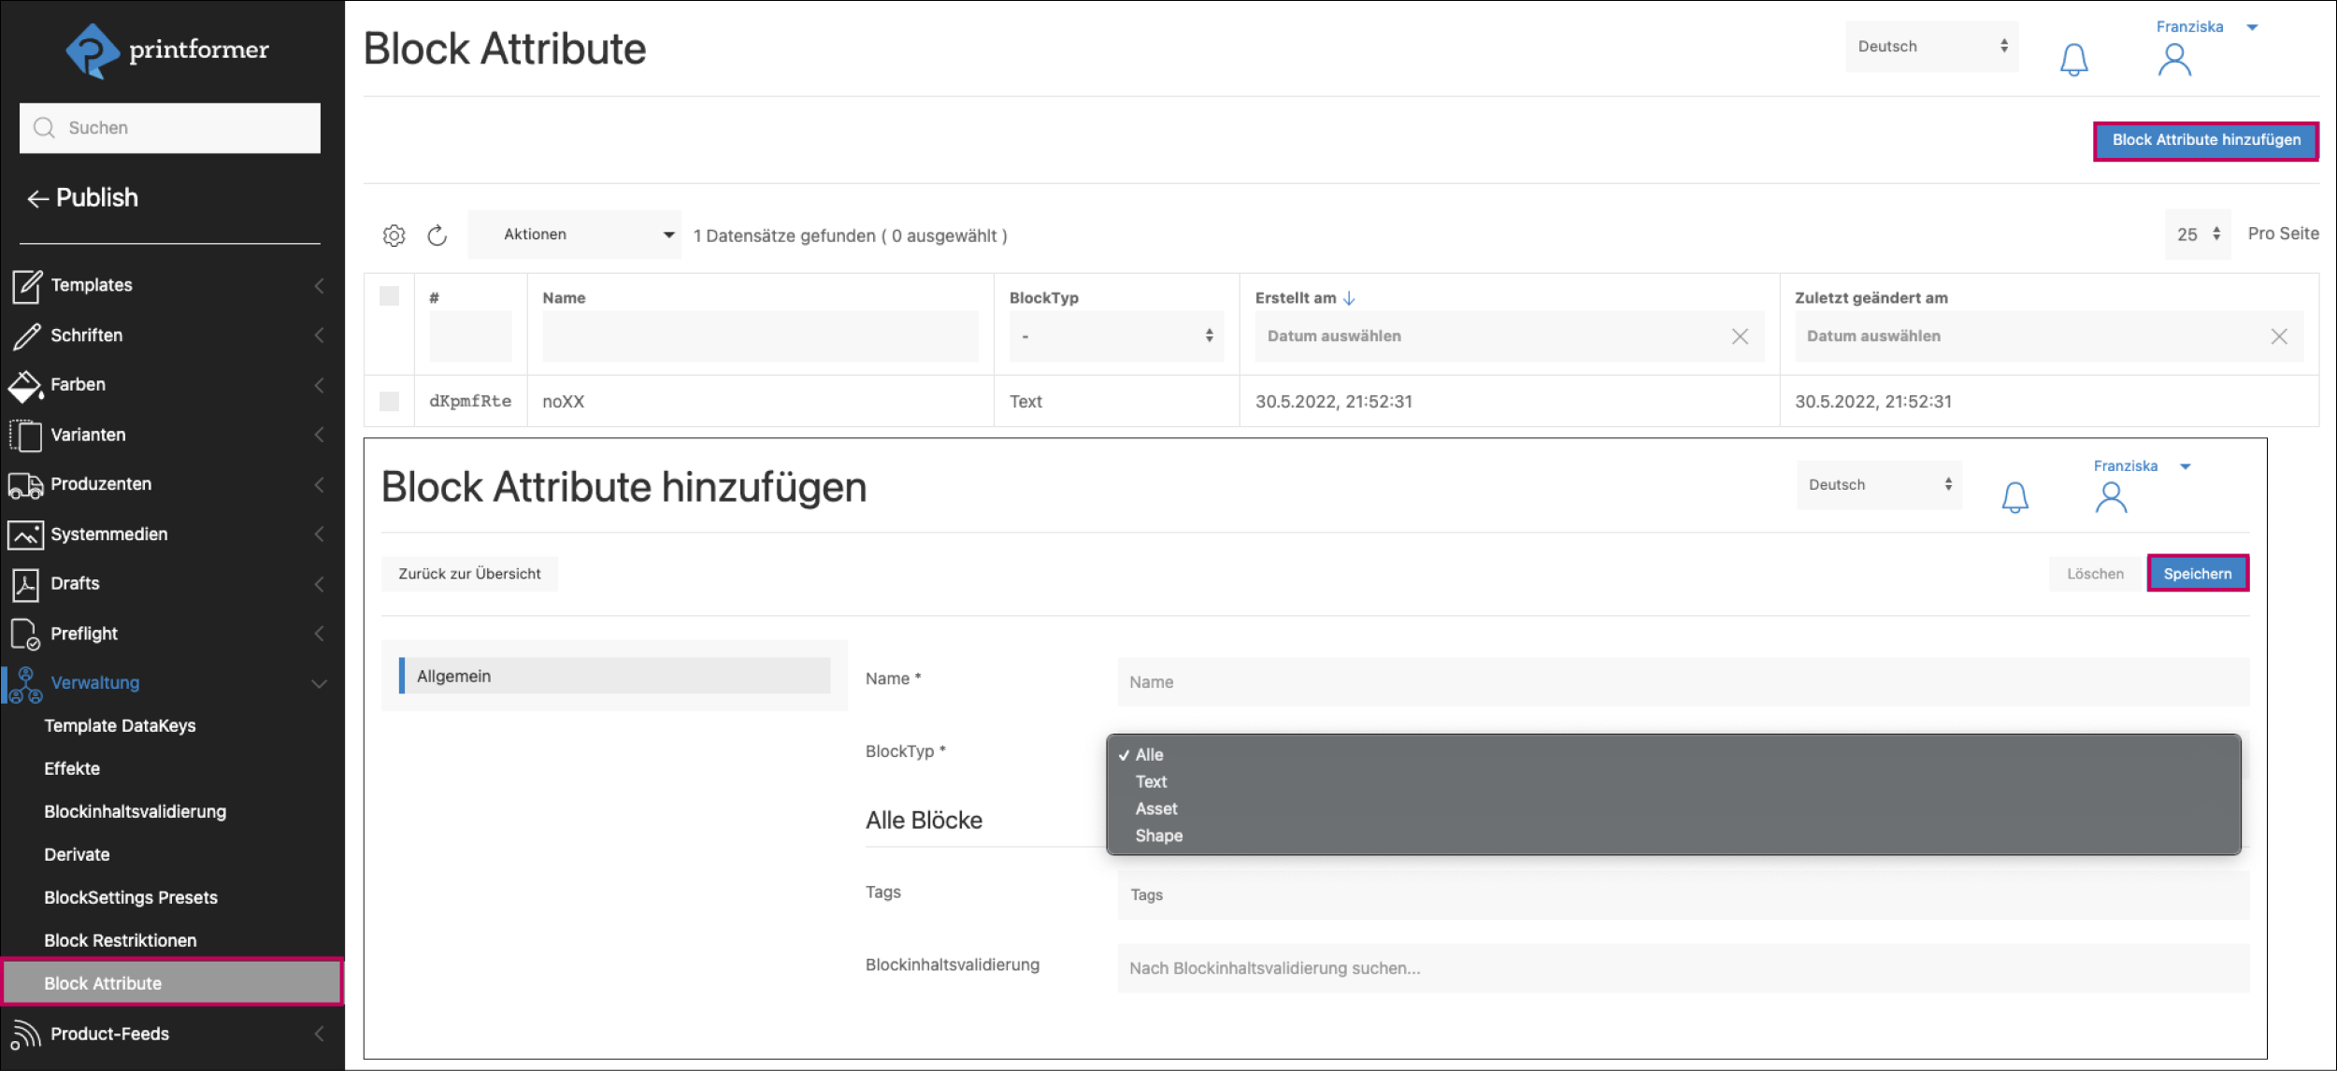The width and height of the screenshot is (2337, 1071).
Task: Click the Farben paint bucket icon
Action: [x=25, y=384]
